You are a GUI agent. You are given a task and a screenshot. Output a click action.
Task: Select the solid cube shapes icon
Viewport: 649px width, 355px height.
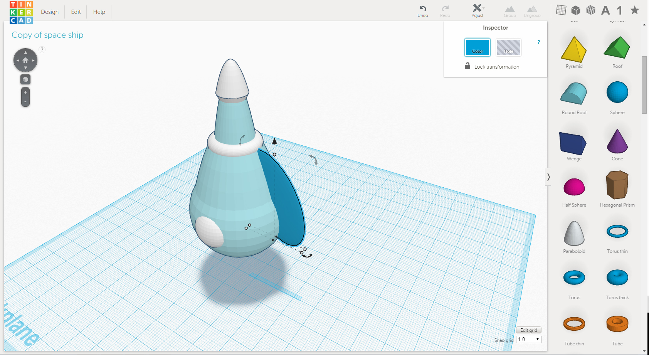point(576,10)
